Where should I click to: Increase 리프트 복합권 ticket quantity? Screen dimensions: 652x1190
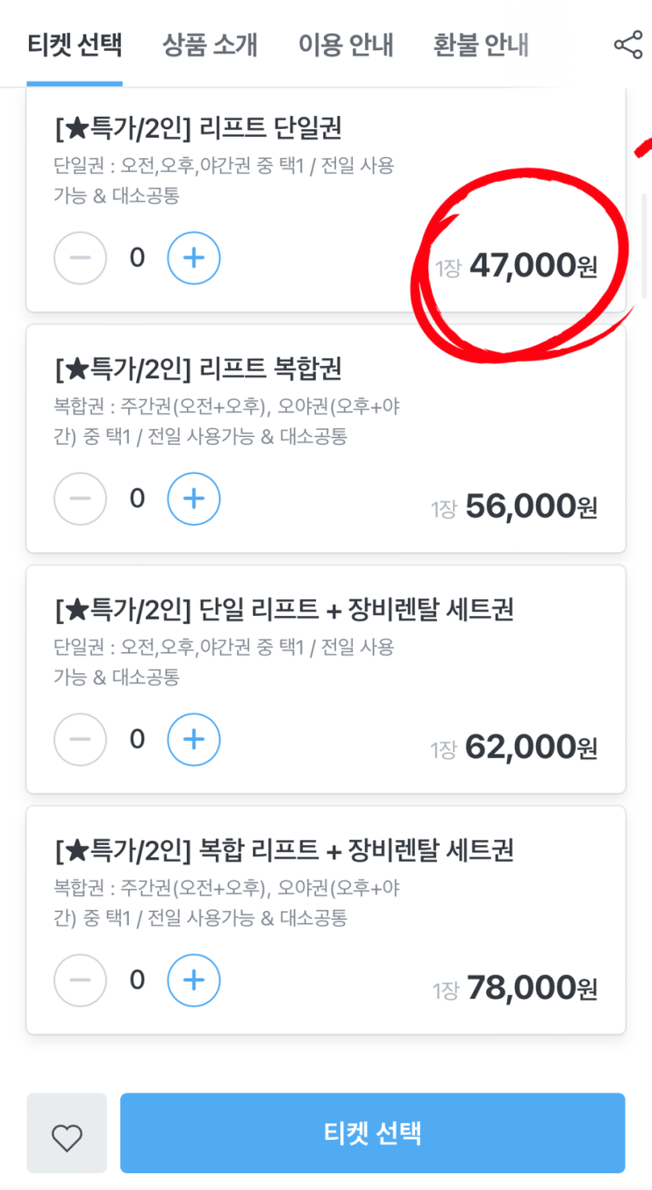(194, 498)
